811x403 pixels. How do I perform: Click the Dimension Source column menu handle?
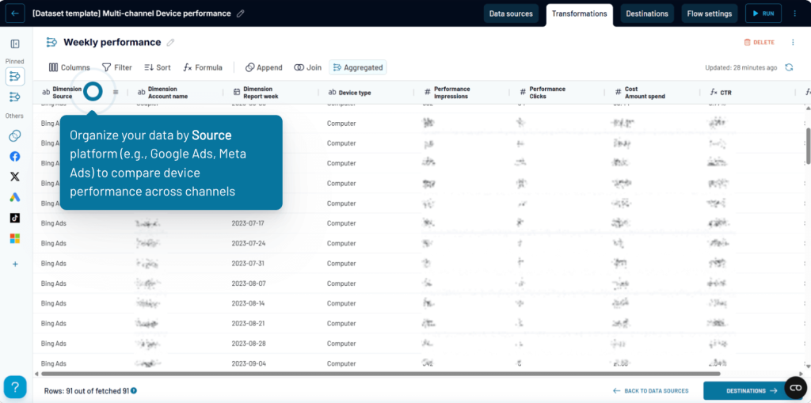116,93
